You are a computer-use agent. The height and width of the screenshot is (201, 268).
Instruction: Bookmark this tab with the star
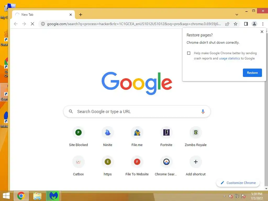point(236,24)
